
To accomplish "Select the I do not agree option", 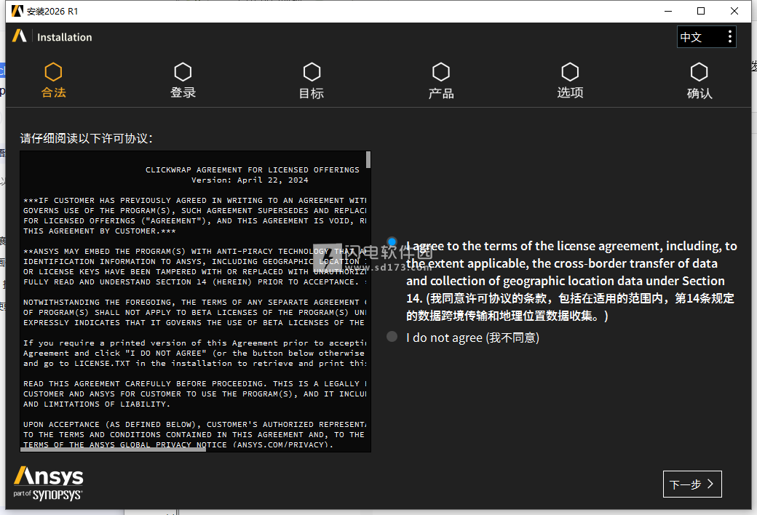I will point(392,337).
